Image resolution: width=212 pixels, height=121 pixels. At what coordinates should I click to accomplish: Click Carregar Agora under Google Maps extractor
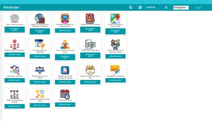115,31
